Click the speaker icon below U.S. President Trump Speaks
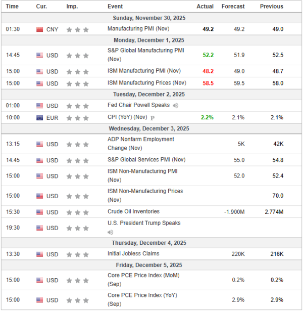 point(111,233)
